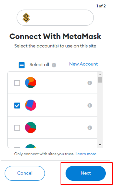Click the partially visible fourth account avatar
Image resolution: width=113 pixels, height=185 pixels.
click(x=31, y=146)
